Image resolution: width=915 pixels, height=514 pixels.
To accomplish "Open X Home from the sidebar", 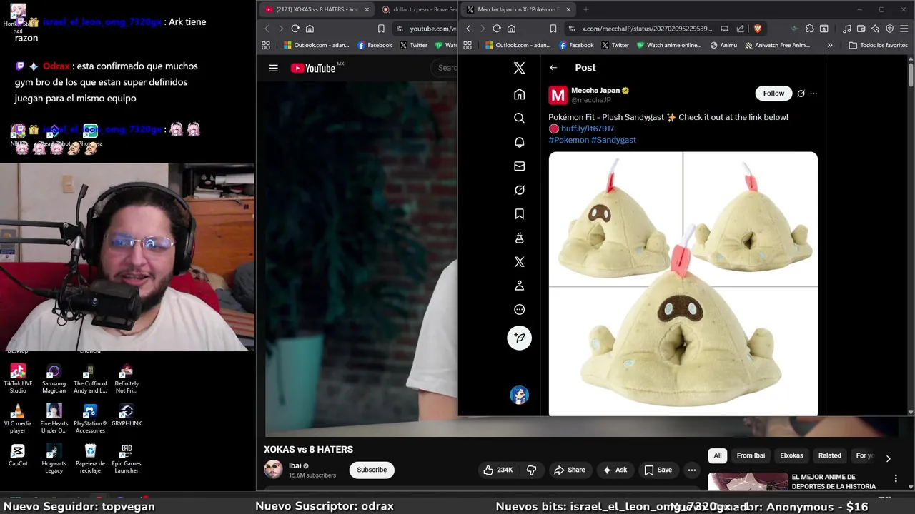I will click(520, 94).
